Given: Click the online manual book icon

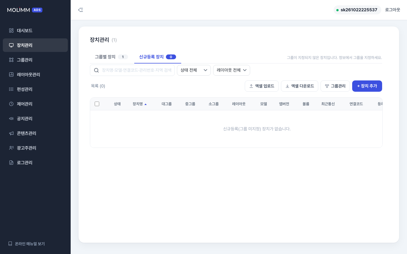Looking at the screenshot, I should (10, 244).
